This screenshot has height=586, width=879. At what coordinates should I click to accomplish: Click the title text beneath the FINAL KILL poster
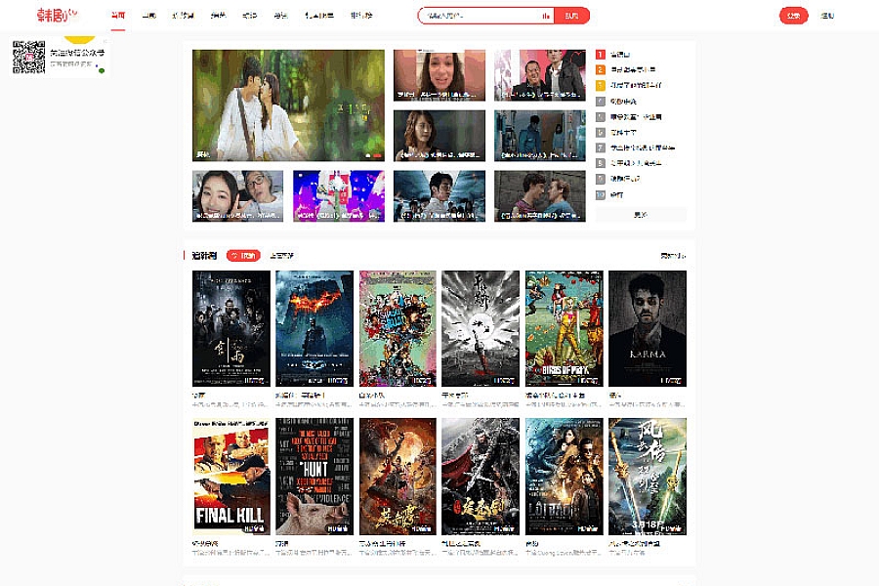(x=205, y=543)
